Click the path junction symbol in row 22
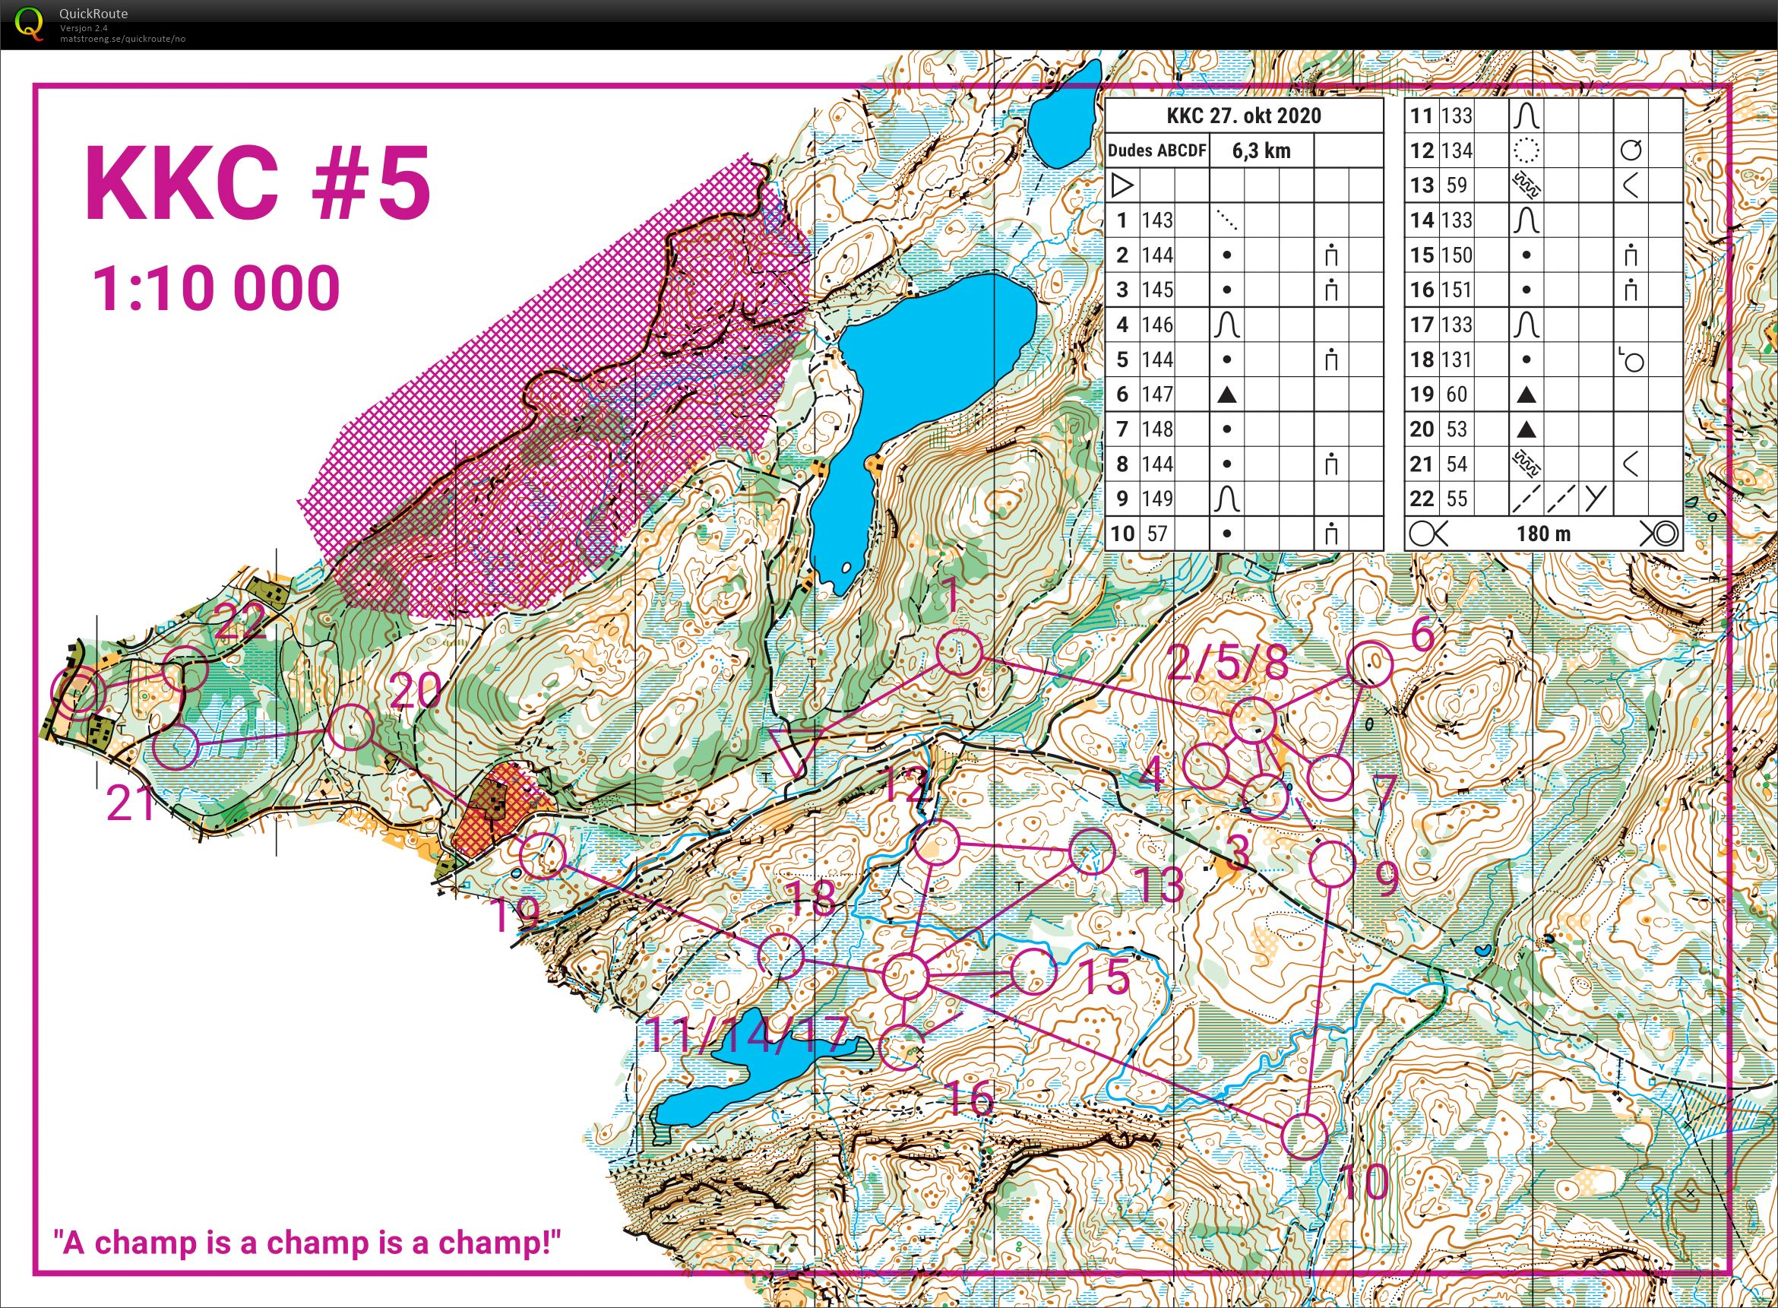 tap(1596, 499)
